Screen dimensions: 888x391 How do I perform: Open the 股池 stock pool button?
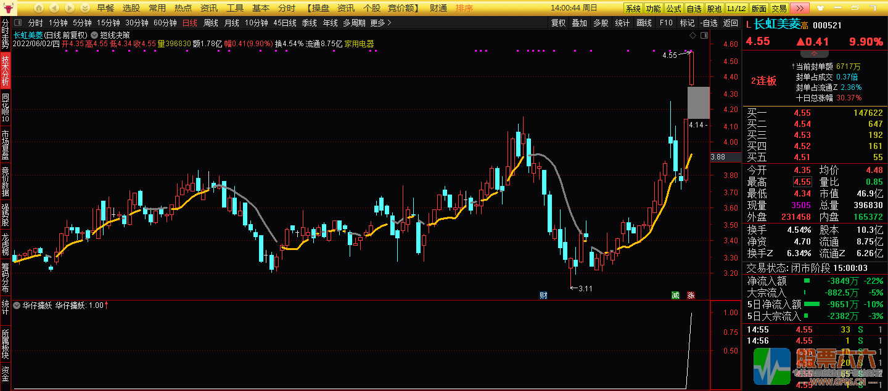click(x=715, y=9)
